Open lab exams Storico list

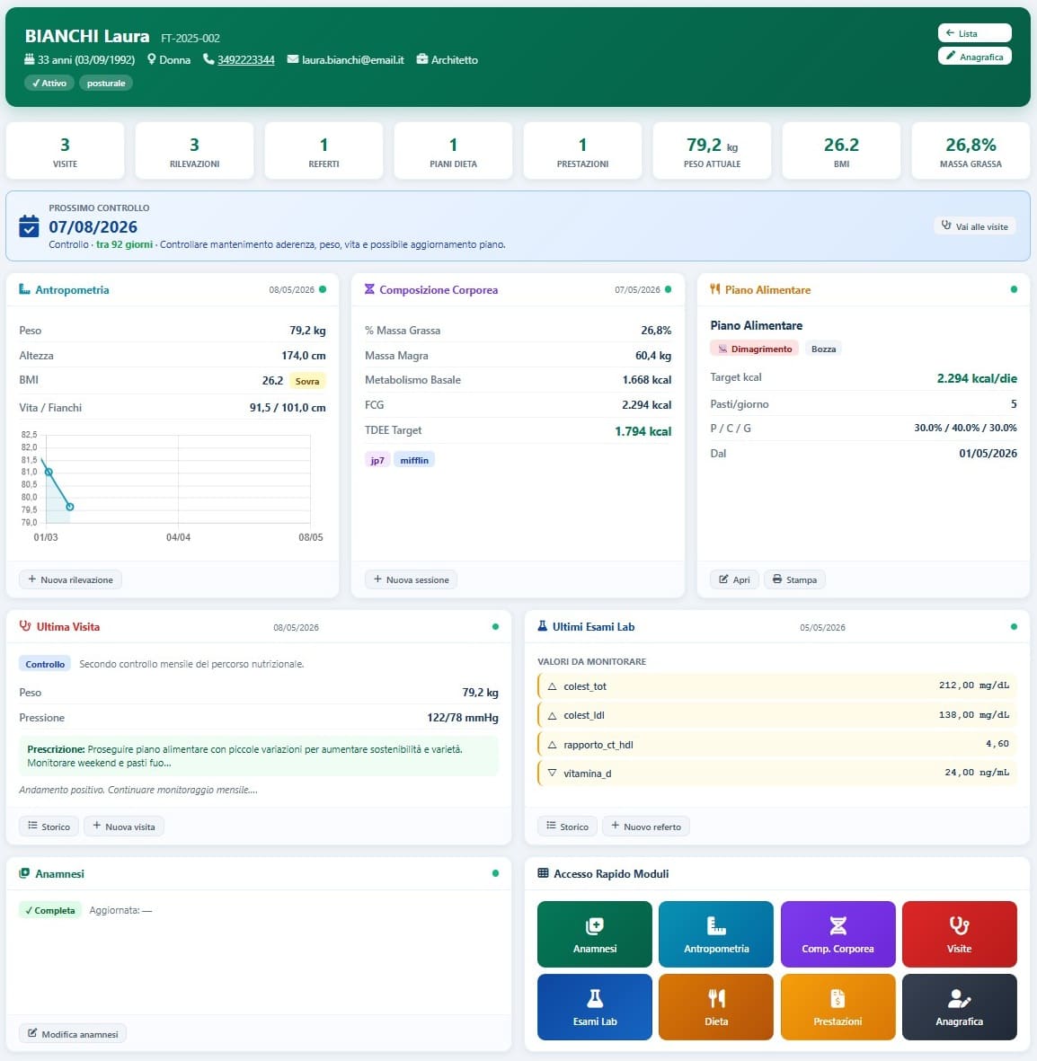(567, 827)
